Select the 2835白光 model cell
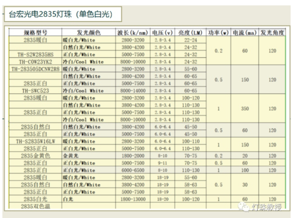 click(x=35, y=199)
